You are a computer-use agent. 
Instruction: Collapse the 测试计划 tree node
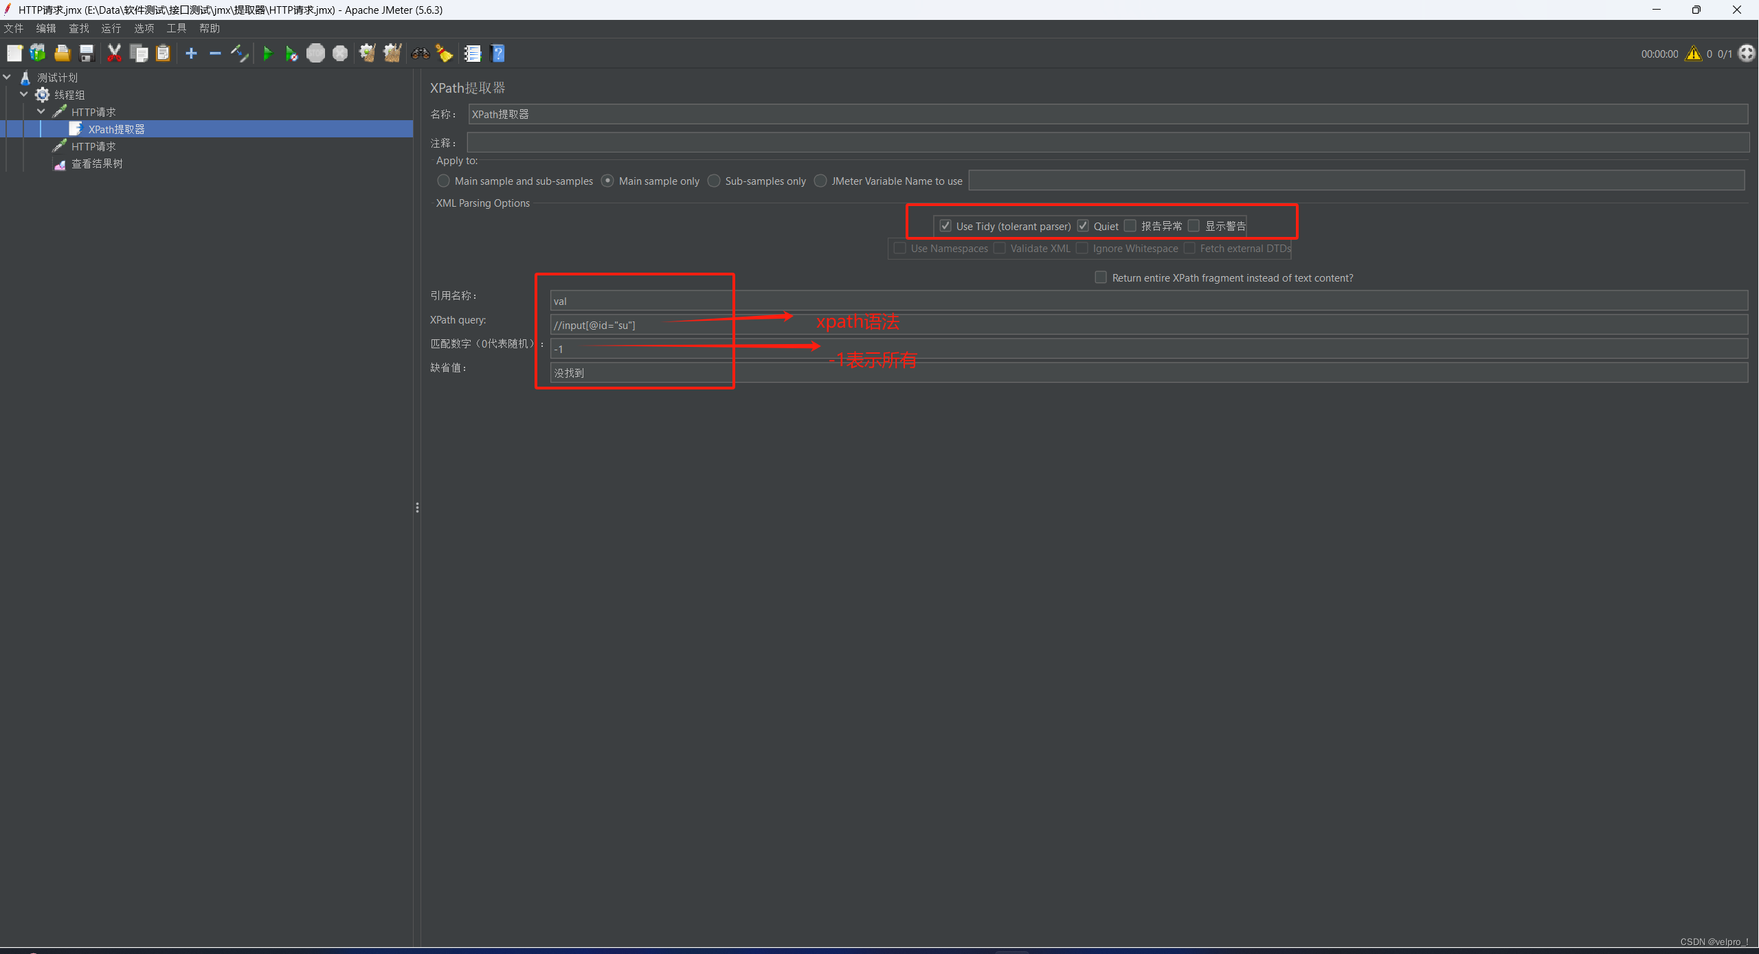pos(8,78)
